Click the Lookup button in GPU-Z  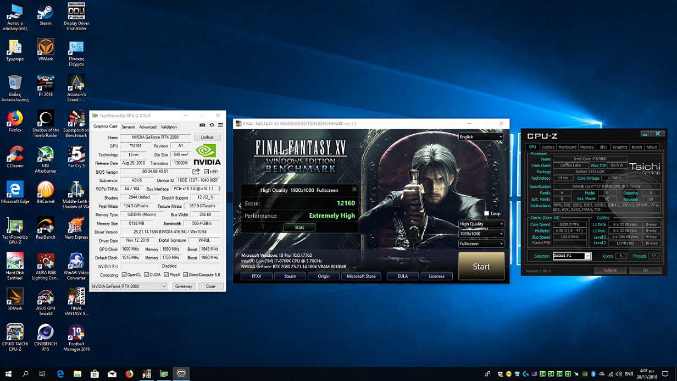(x=207, y=137)
